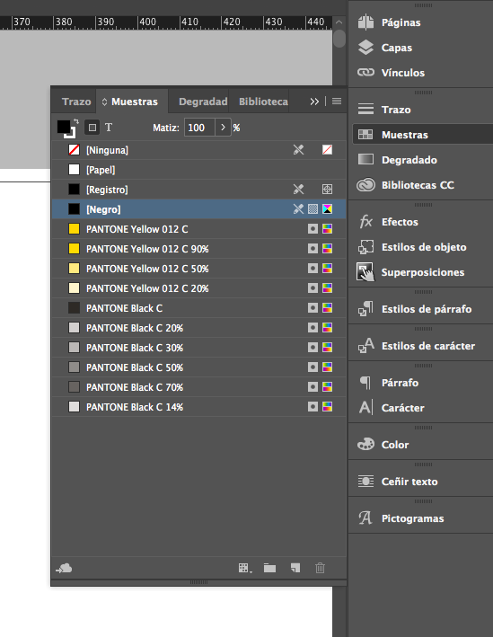Screen dimensions: 493x637
Task: Select the [Papel] swatch
Action: click(x=199, y=170)
